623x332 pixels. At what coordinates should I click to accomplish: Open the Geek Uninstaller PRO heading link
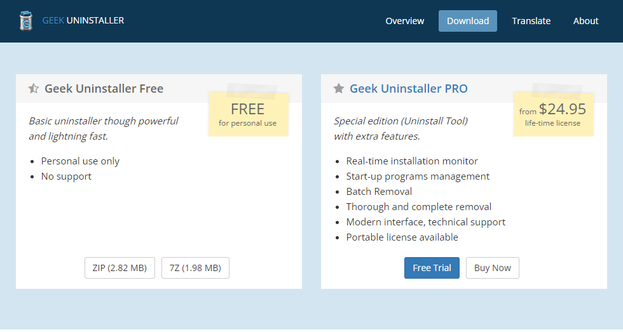[x=408, y=88]
